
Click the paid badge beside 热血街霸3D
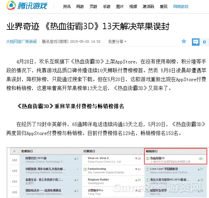coord(148,158)
